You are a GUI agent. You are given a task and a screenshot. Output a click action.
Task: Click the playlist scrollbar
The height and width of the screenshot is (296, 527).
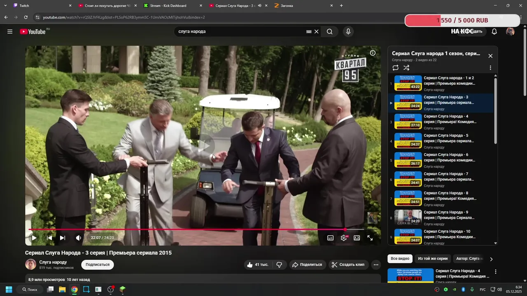pos(495,111)
